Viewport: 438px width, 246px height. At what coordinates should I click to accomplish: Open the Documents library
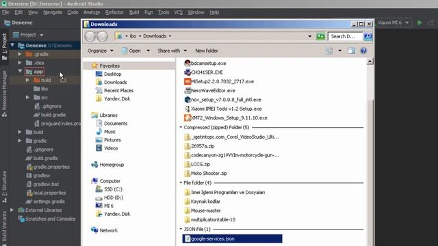coord(112,123)
